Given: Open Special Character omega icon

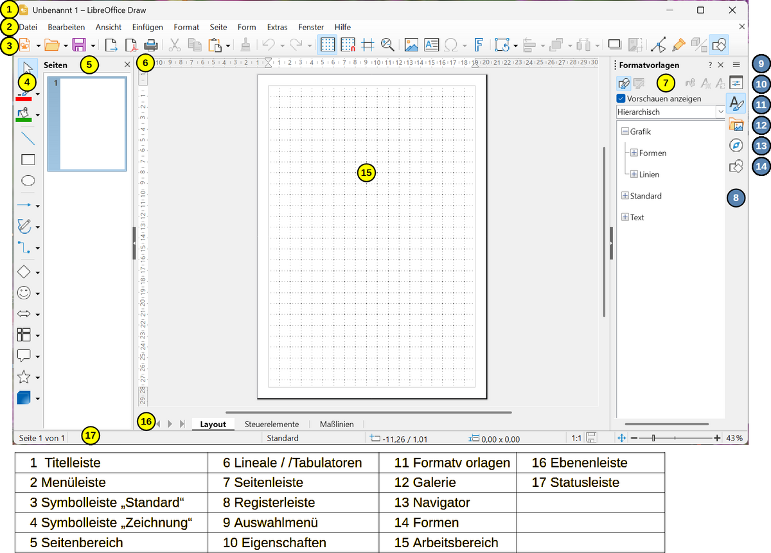Looking at the screenshot, I should 451,45.
